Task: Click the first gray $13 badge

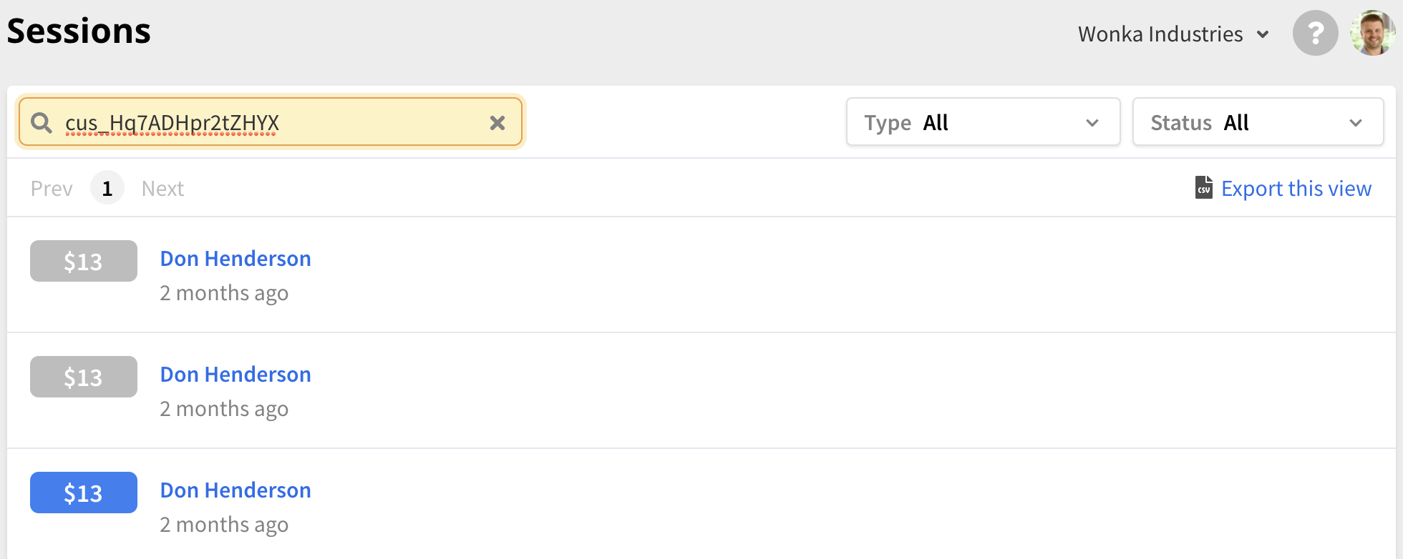Action: [84, 261]
